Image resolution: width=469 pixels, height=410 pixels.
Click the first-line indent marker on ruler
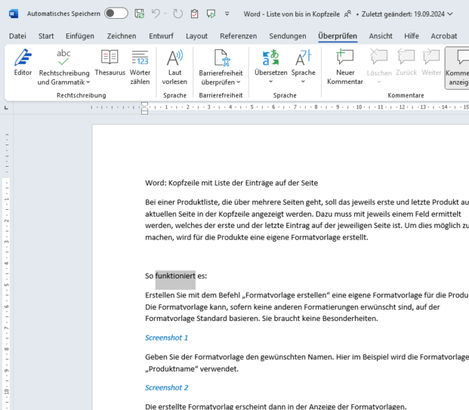click(x=145, y=104)
